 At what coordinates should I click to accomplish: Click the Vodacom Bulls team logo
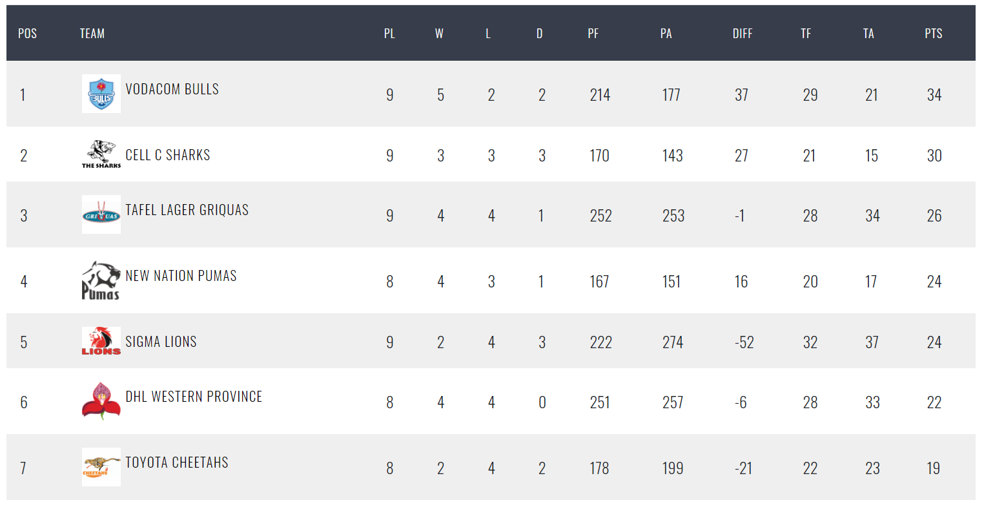pos(101,94)
